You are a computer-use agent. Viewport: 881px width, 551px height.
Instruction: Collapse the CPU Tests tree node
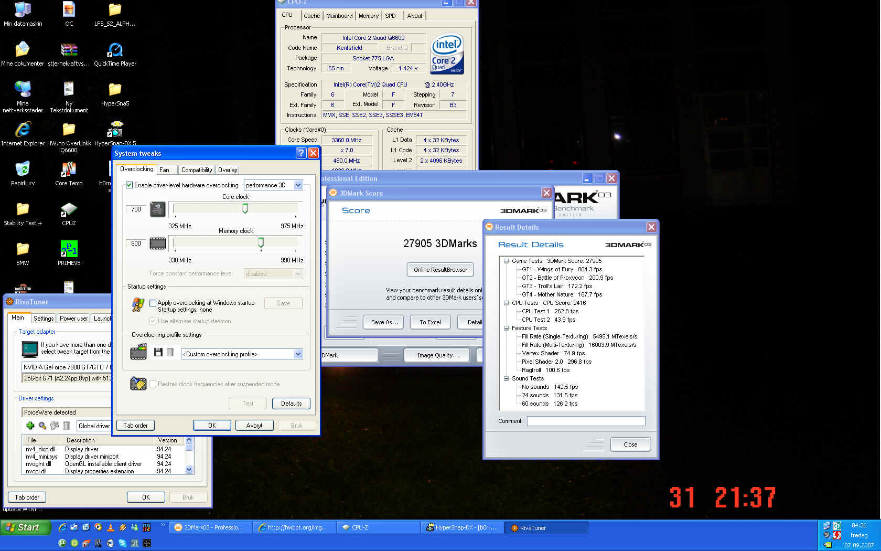point(506,303)
